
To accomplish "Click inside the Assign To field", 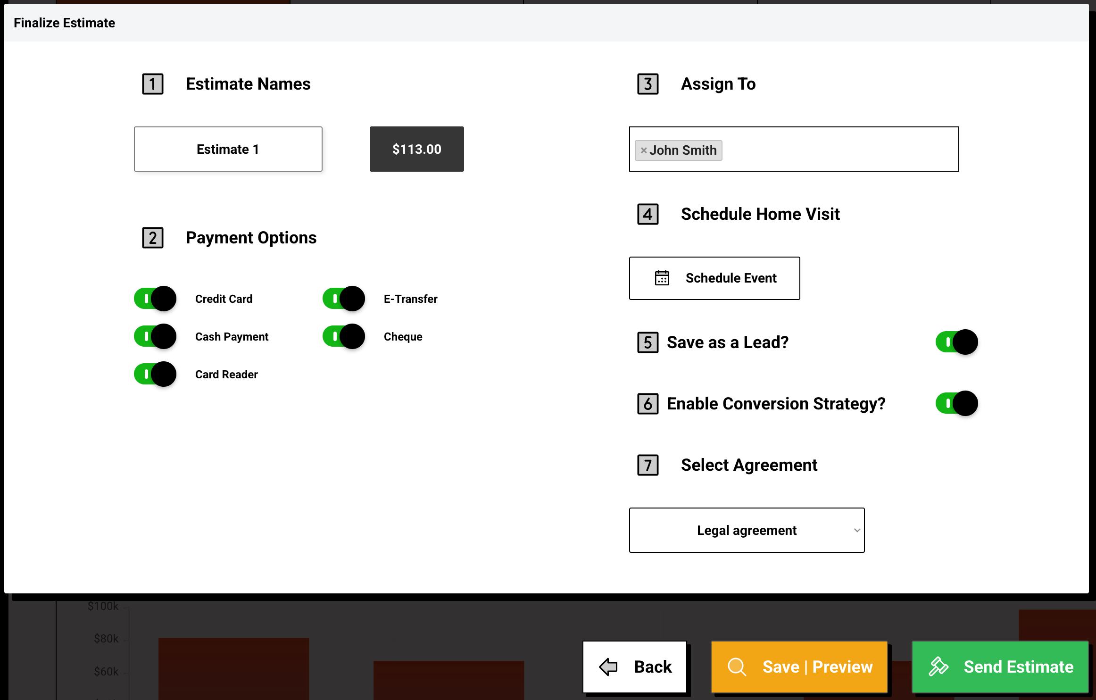I will click(839, 150).
